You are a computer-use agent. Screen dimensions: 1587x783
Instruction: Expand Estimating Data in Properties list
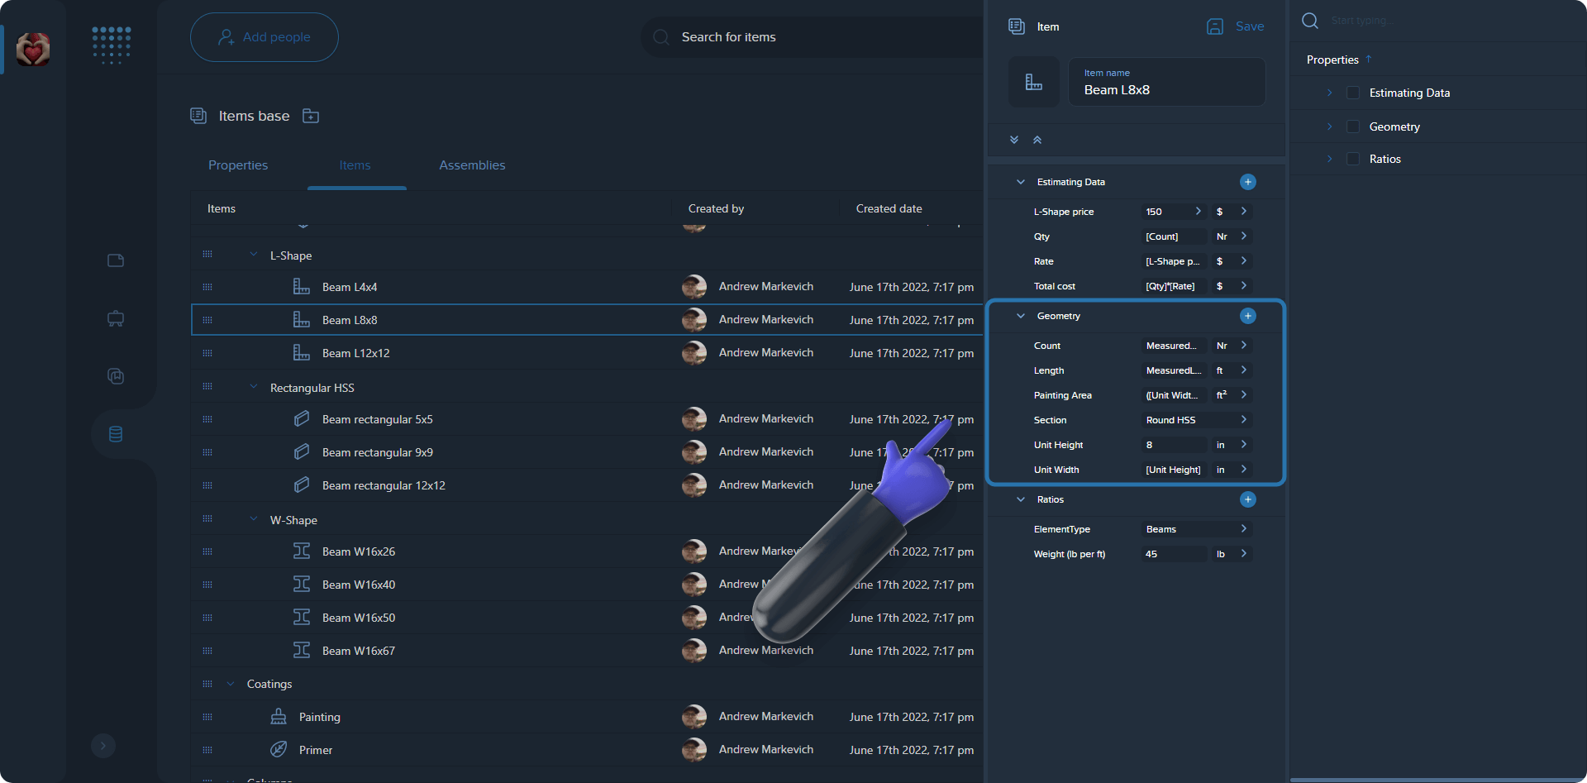coord(1329,93)
